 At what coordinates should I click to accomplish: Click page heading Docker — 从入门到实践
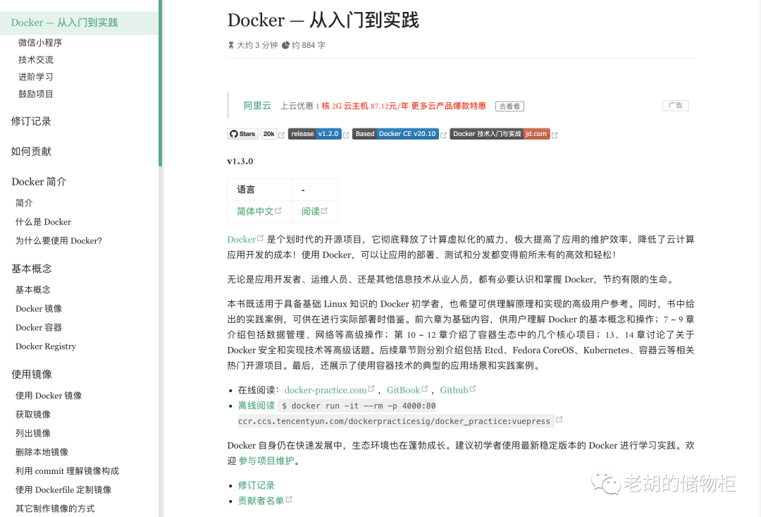click(323, 20)
